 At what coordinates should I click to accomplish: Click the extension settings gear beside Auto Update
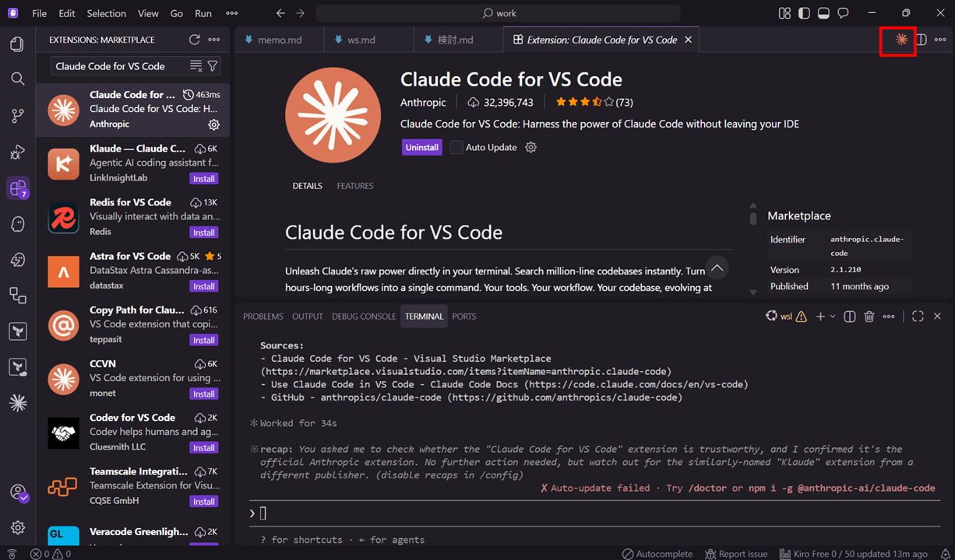point(531,147)
